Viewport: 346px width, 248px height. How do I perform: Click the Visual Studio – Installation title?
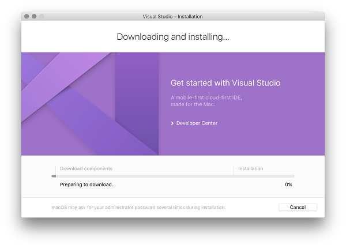172,17
